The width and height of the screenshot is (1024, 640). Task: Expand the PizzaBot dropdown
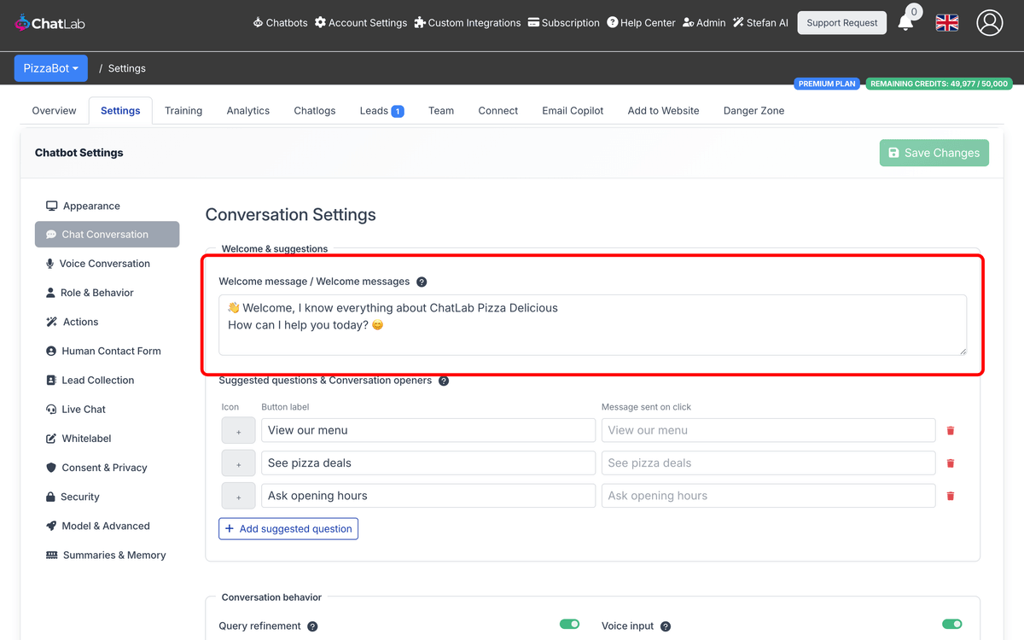click(51, 68)
